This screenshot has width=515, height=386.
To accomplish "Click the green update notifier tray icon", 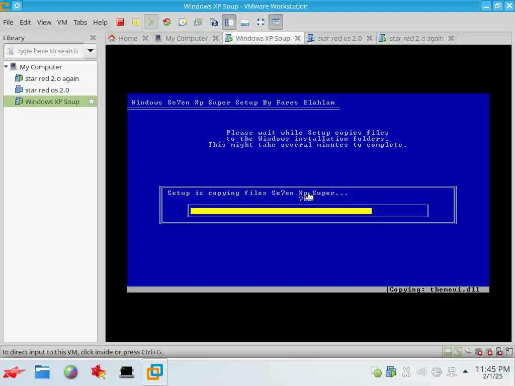I will [376, 372].
